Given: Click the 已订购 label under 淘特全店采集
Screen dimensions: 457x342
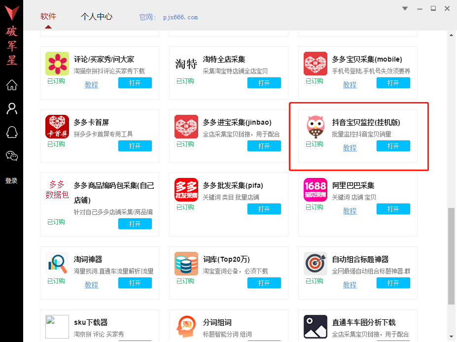Looking at the screenshot, I should point(185,81).
